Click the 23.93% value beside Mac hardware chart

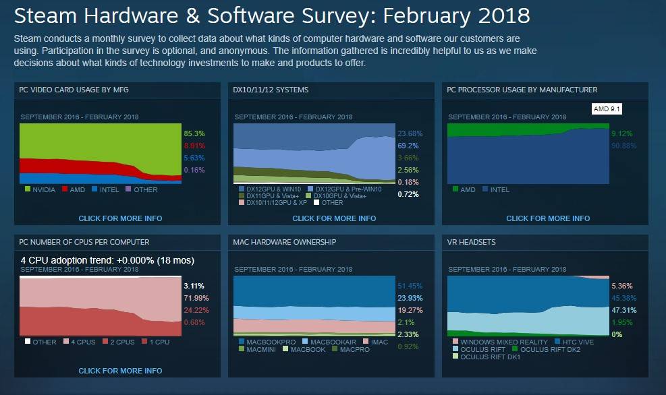[x=410, y=298]
